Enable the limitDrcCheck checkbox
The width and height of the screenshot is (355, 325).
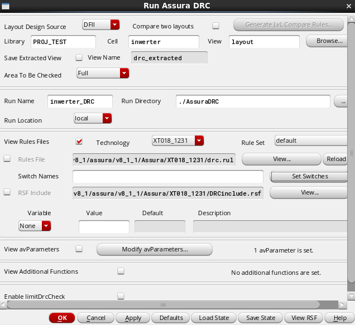click(x=121, y=296)
